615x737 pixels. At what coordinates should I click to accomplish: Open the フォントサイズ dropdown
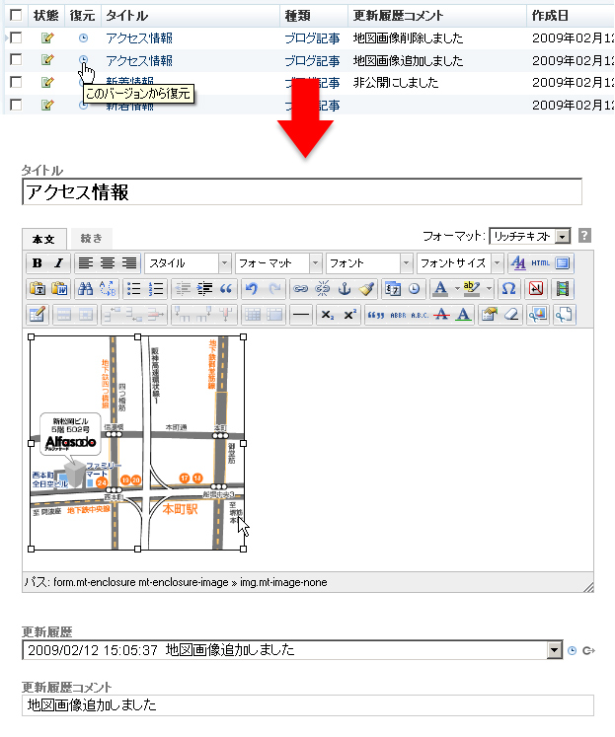[460, 263]
